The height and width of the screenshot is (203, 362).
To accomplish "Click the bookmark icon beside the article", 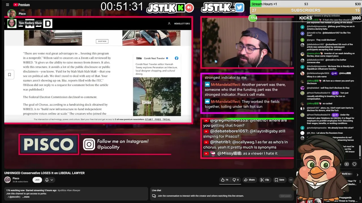I will pyautogui.click(x=9, y=74).
